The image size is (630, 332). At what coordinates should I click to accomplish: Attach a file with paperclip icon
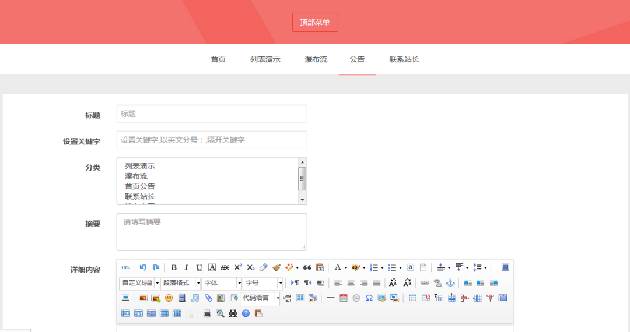pos(208,298)
